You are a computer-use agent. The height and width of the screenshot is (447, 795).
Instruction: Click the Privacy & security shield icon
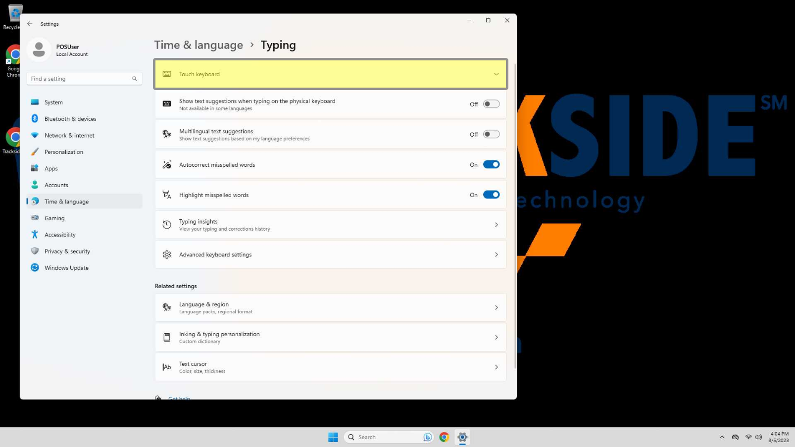coord(35,251)
